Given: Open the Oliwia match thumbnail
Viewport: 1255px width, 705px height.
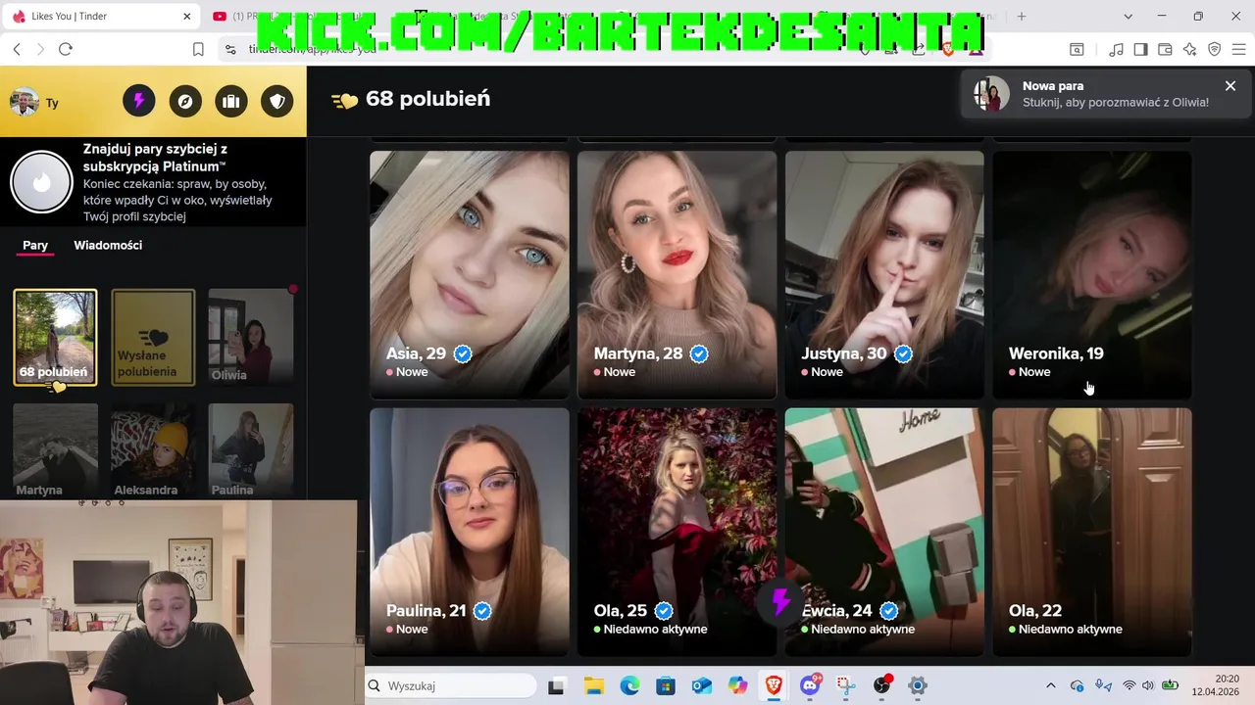Looking at the screenshot, I should pyautogui.click(x=251, y=337).
